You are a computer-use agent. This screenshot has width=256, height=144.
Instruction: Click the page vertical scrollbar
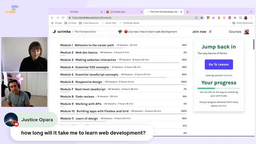coord(254,44)
